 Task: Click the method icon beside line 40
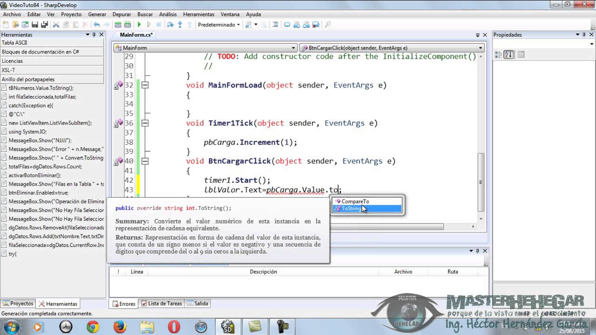click(118, 161)
